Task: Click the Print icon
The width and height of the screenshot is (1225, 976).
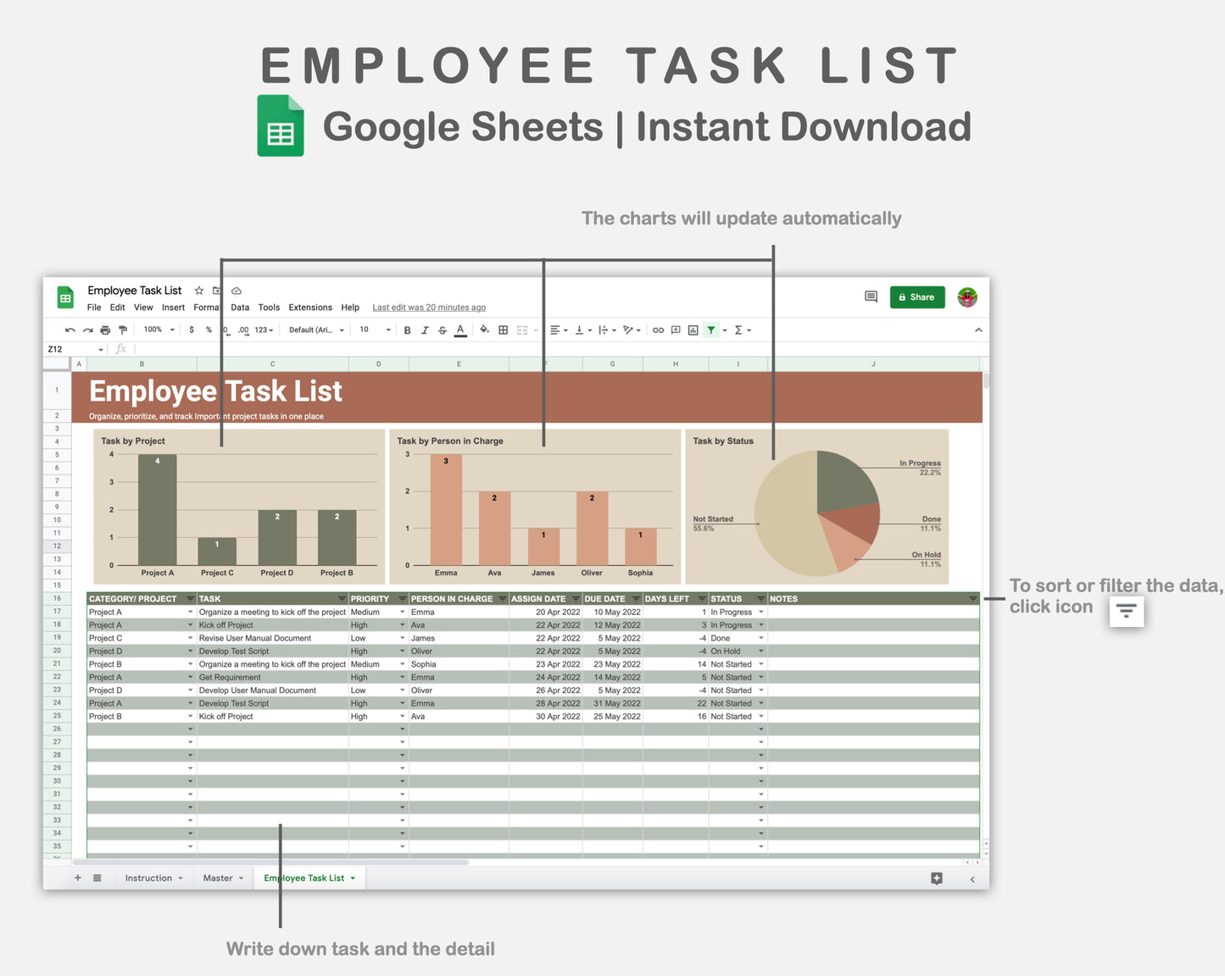Action: click(x=104, y=330)
